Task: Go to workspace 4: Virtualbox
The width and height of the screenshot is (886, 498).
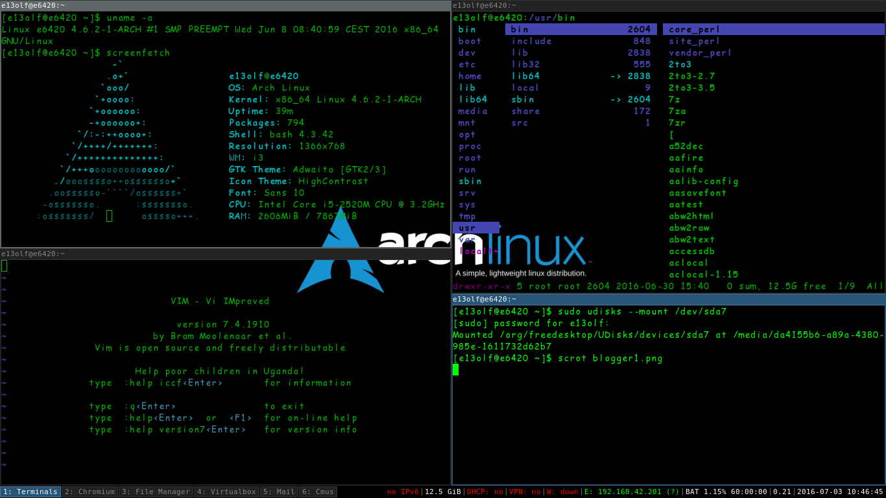Action: click(226, 492)
